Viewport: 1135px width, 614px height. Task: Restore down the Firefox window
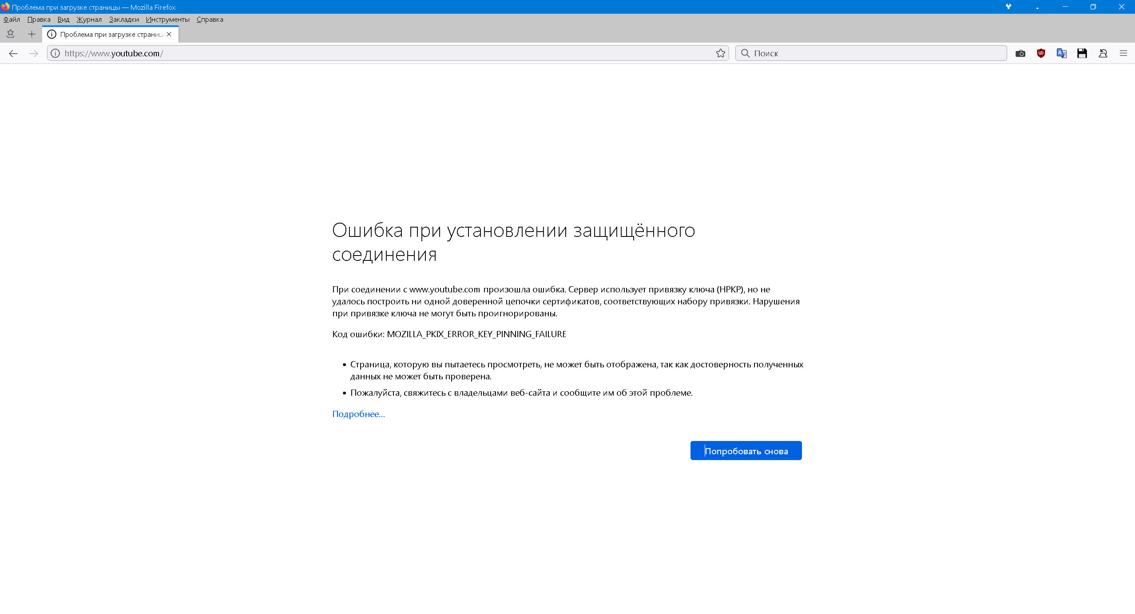tap(1093, 7)
